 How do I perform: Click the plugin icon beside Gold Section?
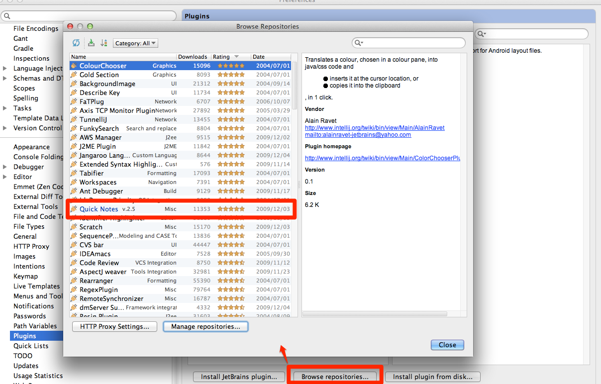point(74,75)
